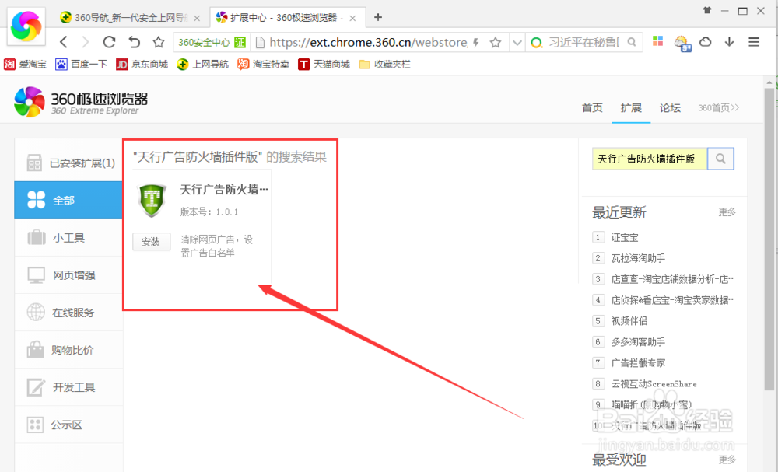Open 店查查 item in recent updates
This screenshot has height=472, width=778.
click(672, 279)
